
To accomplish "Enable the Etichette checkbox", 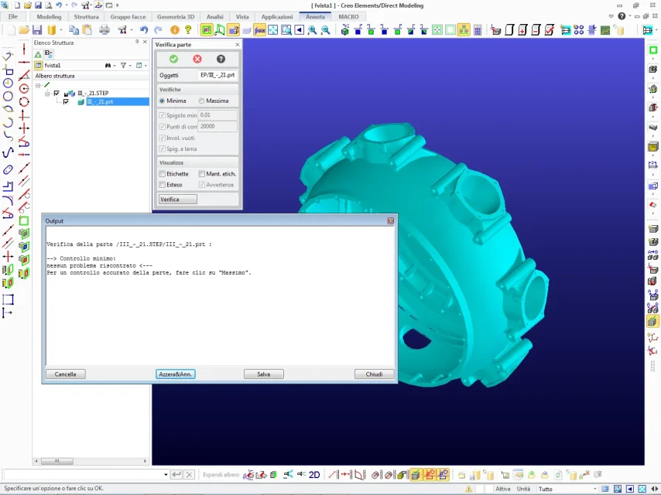I will [x=163, y=173].
